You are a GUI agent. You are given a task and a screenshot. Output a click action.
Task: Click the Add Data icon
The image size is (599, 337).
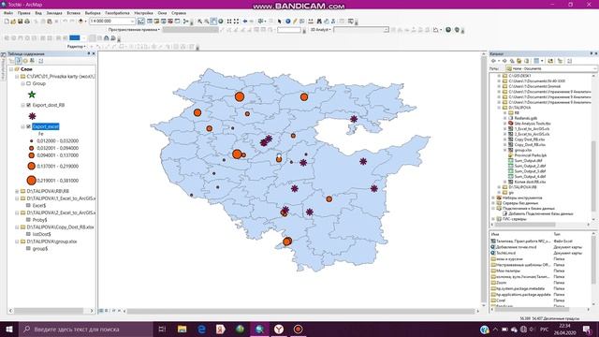(x=80, y=22)
